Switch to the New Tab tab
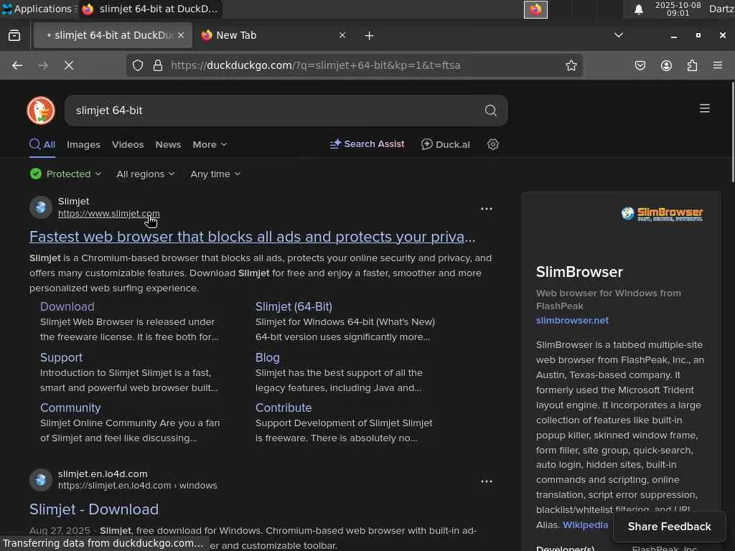735x551 pixels. coord(274,35)
